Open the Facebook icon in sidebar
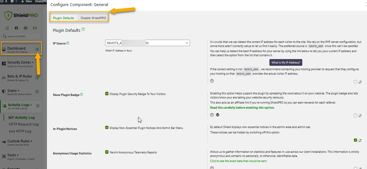The width and height of the screenshot is (367, 169). tap(16, 28)
